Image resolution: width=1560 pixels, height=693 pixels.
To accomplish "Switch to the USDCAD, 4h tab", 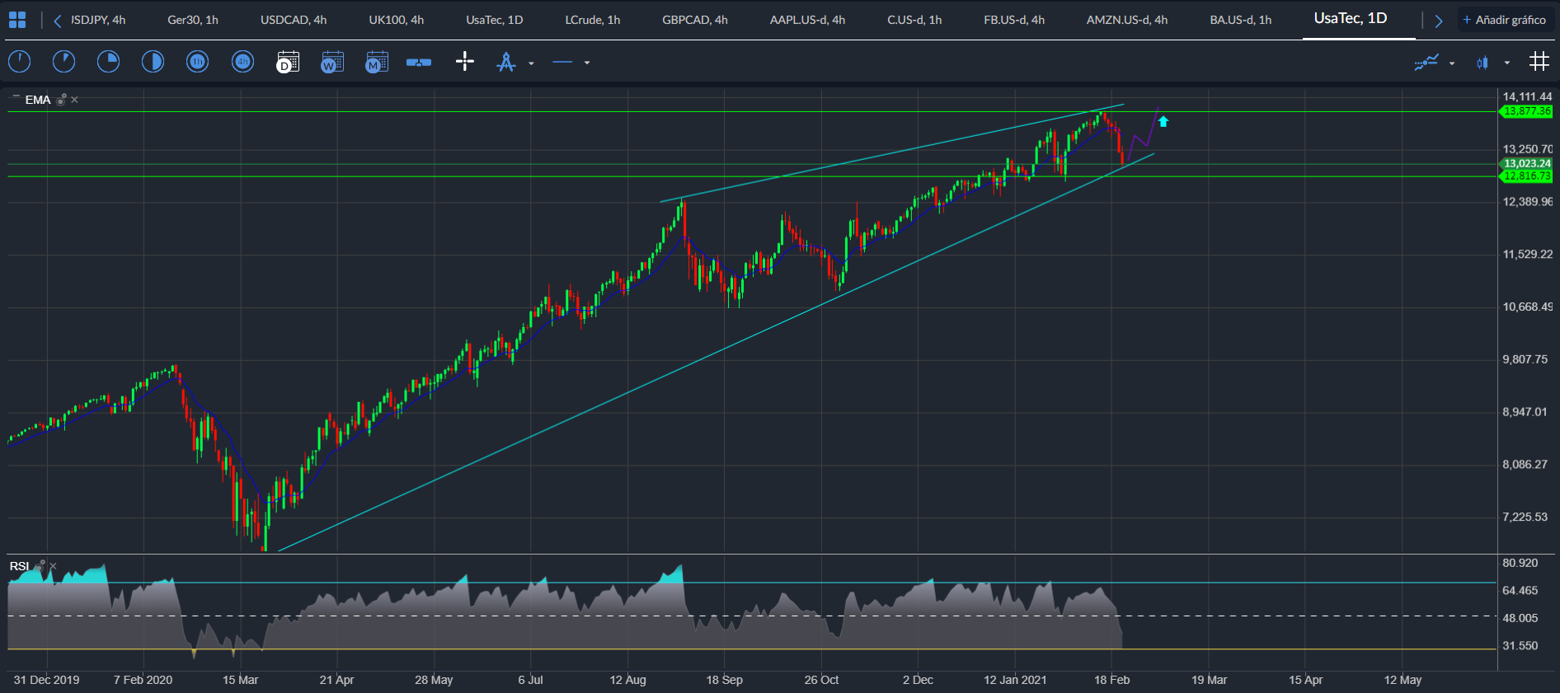I will (294, 20).
